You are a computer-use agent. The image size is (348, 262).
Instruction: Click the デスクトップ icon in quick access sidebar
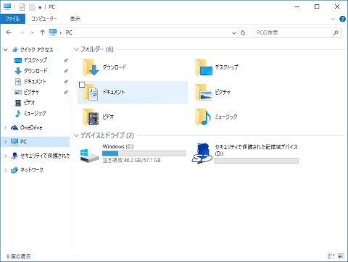click(18, 60)
